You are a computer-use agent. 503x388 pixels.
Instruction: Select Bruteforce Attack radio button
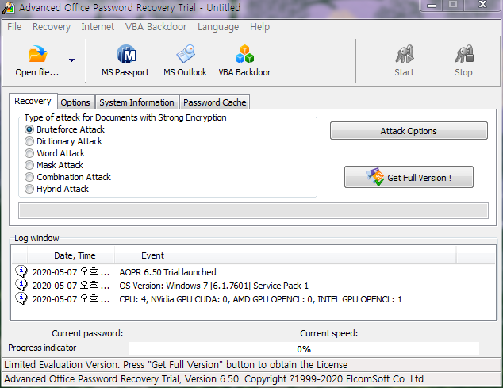click(29, 129)
